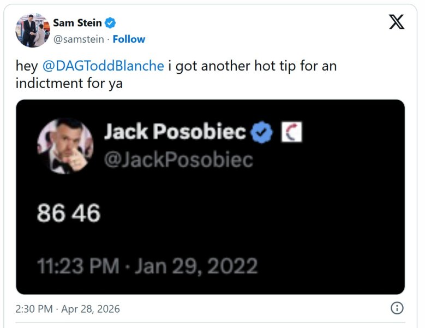Click the 11:23 PM Jan 29, 2022 date
The image size is (425, 328).
pyautogui.click(x=147, y=266)
